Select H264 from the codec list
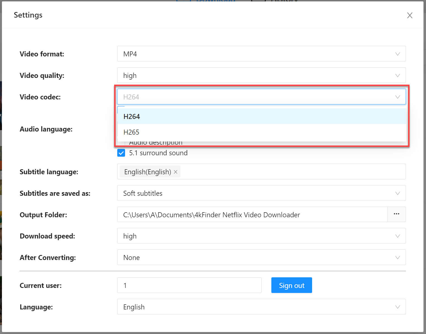The image size is (426, 334). point(262,116)
